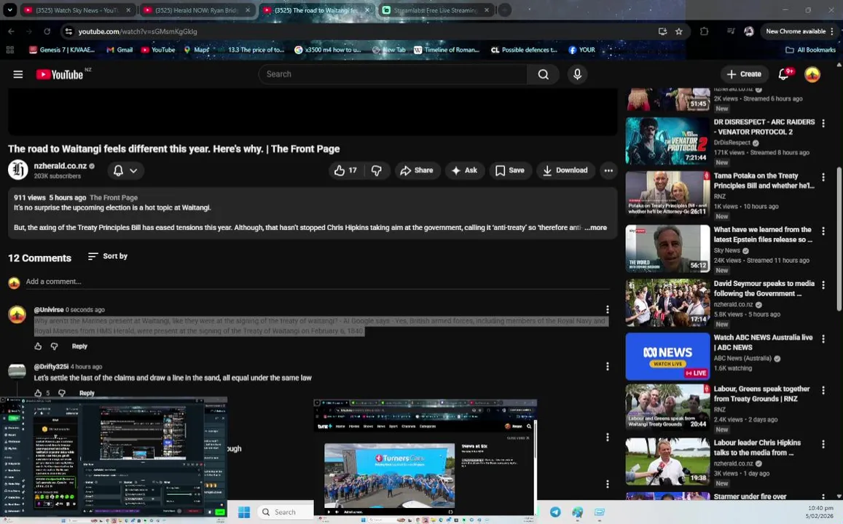The image size is (843, 524).
Task: Open the account avatar menu
Action: [812, 74]
